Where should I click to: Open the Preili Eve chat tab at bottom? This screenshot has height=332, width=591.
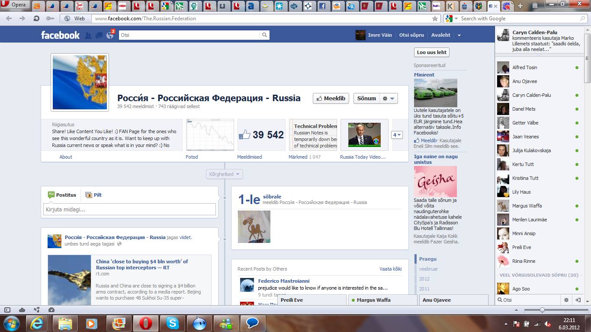(312, 300)
